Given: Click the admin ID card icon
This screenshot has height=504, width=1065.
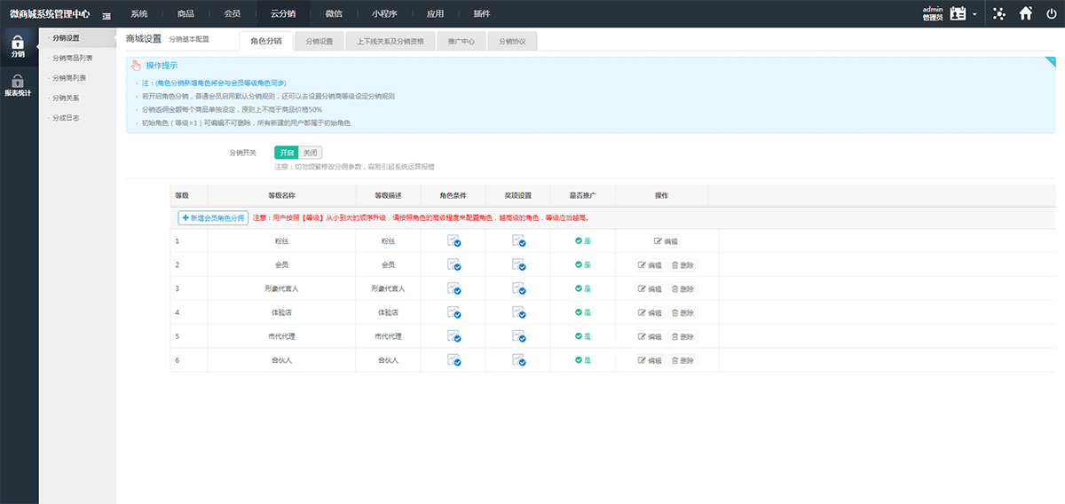Looking at the screenshot, I should coord(958,13).
